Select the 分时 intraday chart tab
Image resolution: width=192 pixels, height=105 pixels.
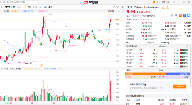pos(13,7)
